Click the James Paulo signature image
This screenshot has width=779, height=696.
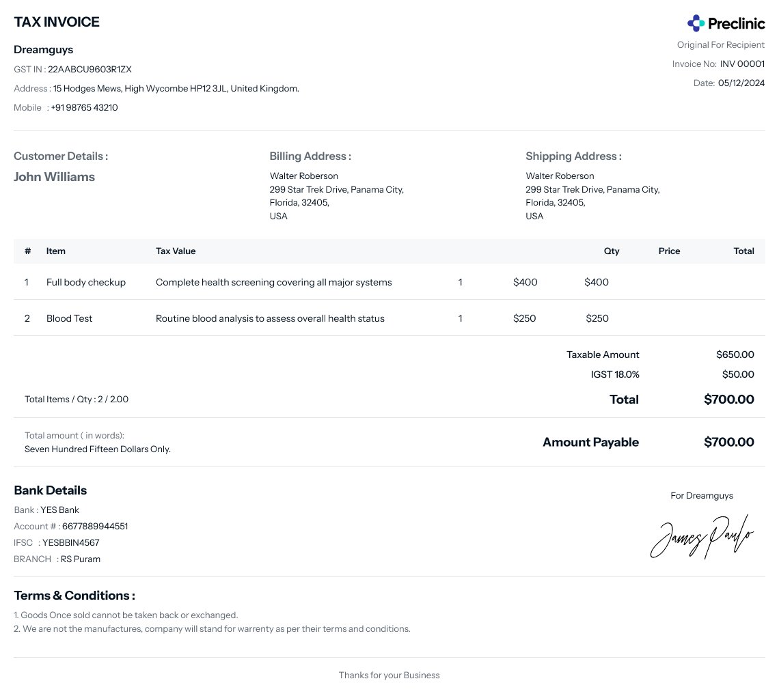click(701, 538)
